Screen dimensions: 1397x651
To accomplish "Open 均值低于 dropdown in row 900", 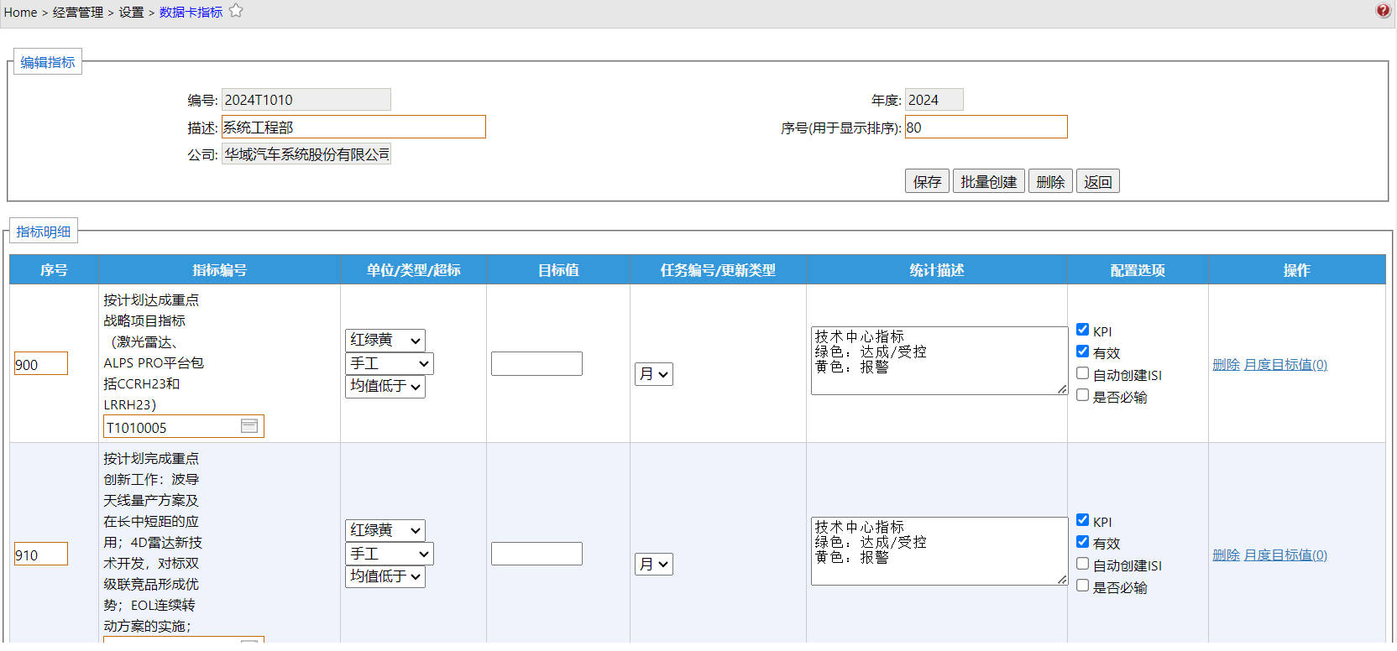I will (385, 386).
